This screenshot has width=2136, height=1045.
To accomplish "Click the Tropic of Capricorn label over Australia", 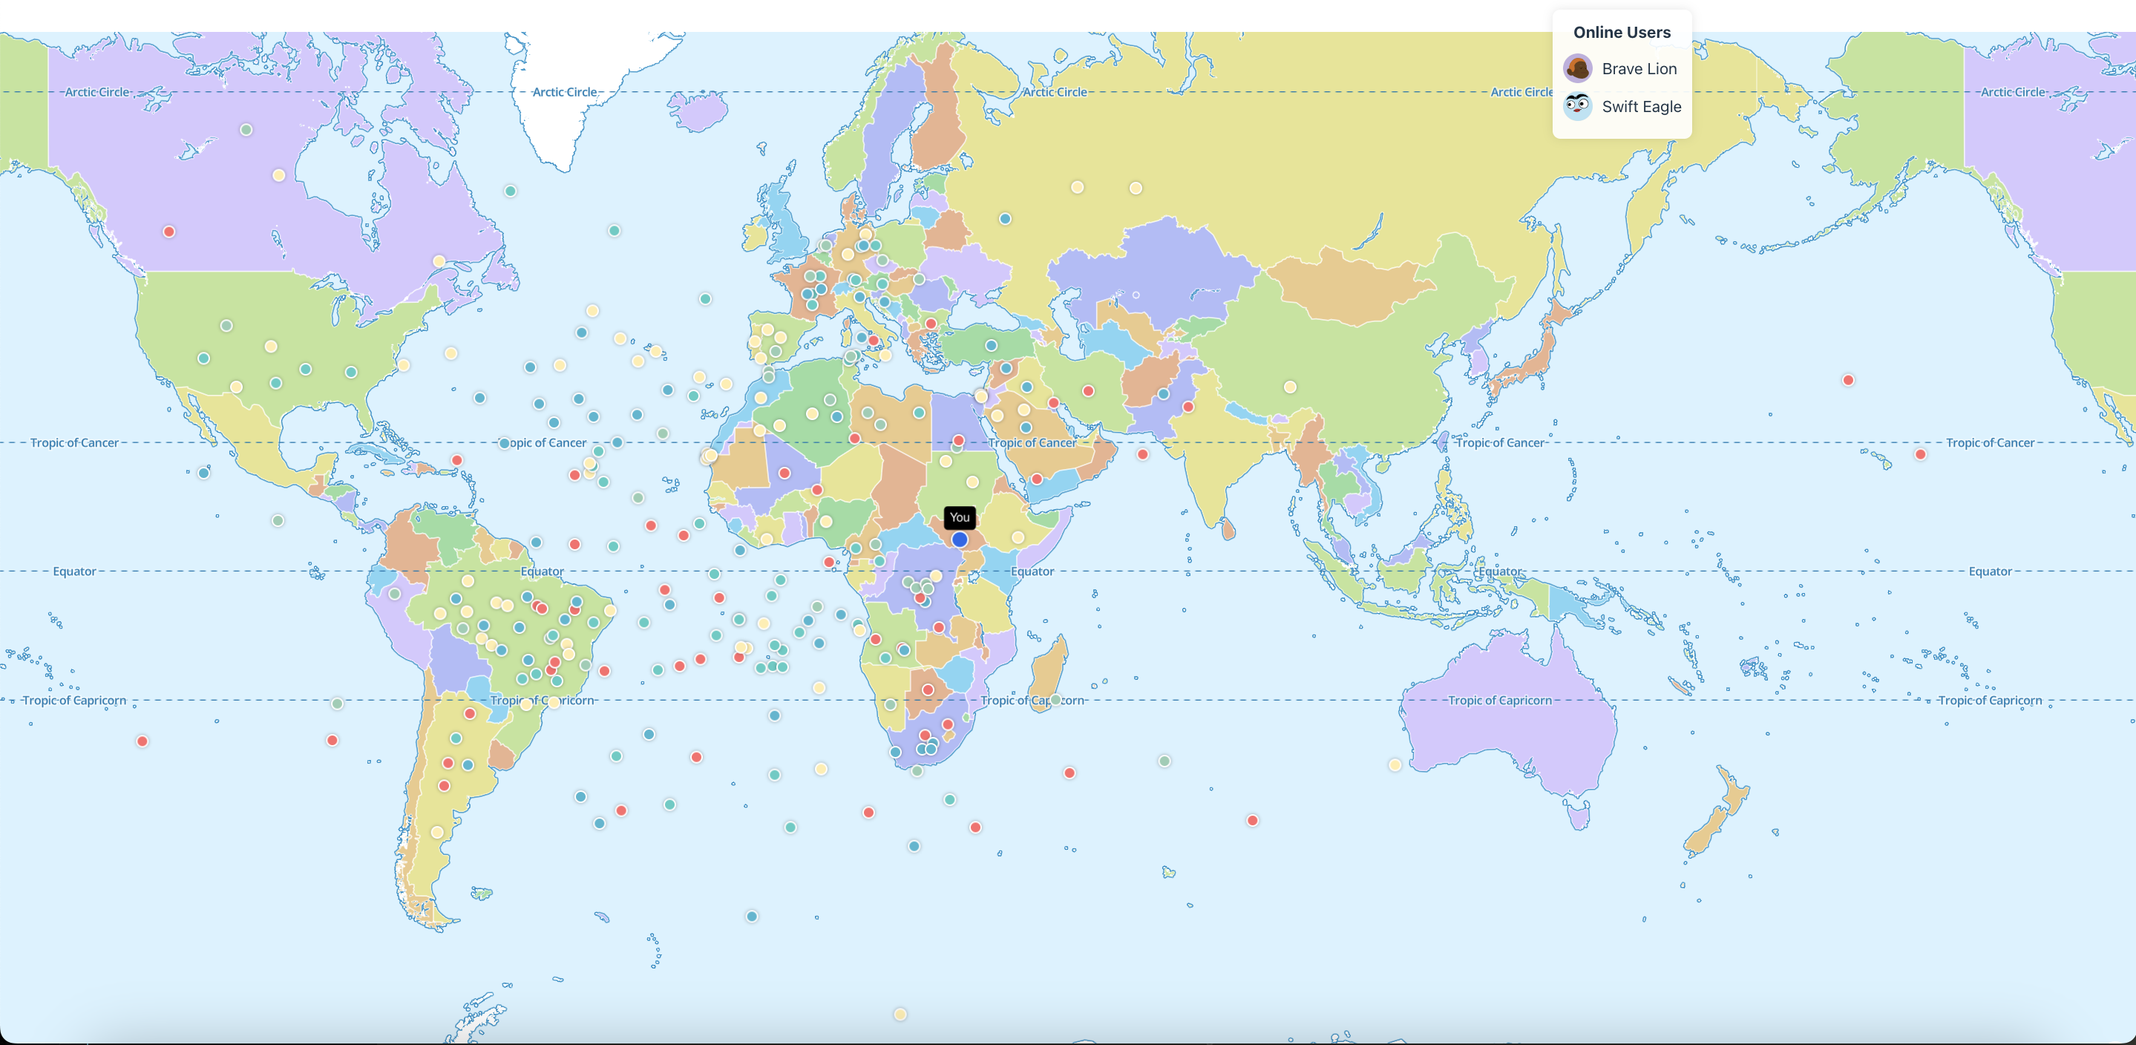I will click(1499, 701).
